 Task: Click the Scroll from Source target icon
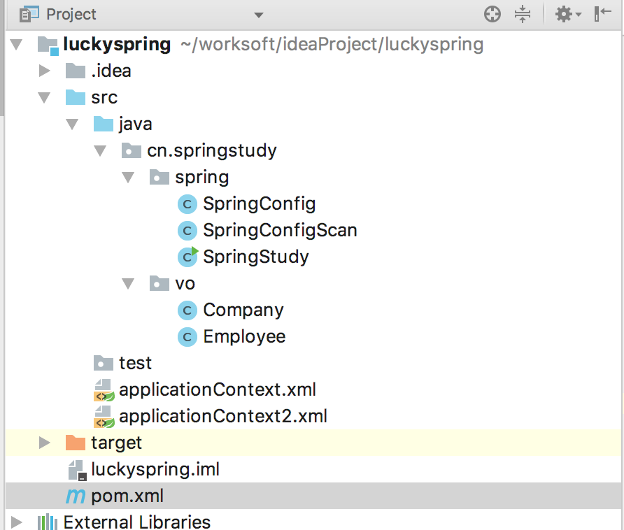coord(492,14)
